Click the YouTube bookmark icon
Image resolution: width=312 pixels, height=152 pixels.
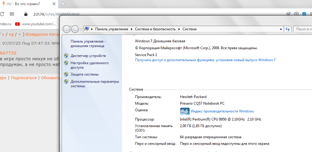click(x=17, y=24)
